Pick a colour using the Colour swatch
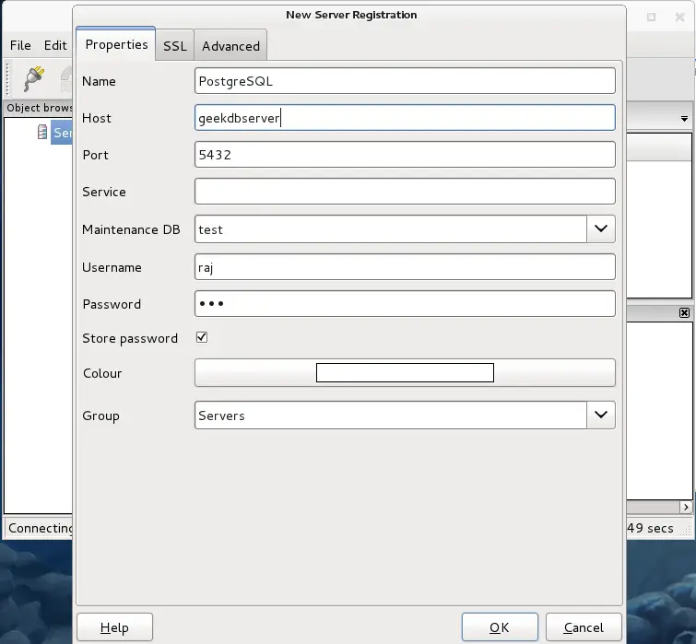 (x=405, y=373)
